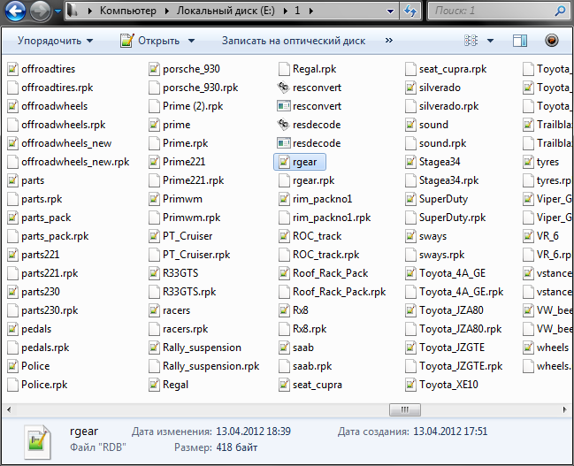Click the scrollbar right arrow
The image size is (574, 466).
point(564,409)
